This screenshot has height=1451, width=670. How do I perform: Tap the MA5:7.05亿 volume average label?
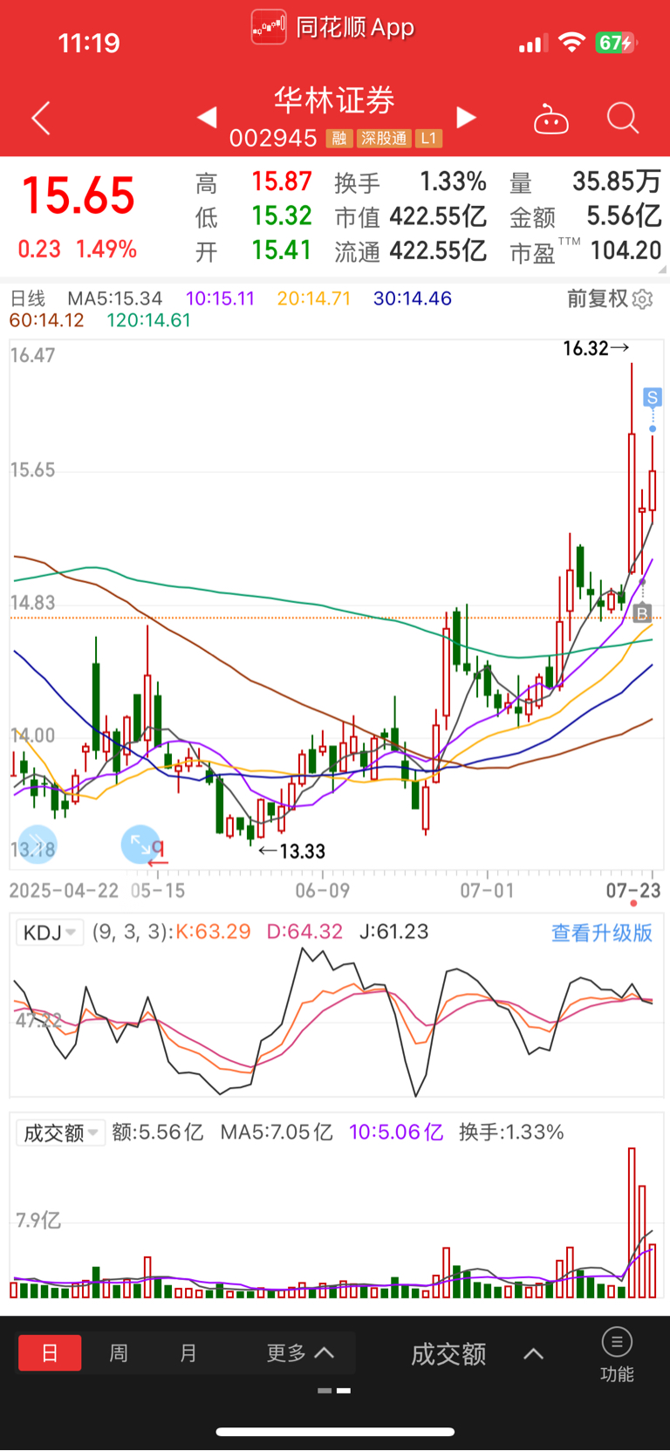point(277,1133)
